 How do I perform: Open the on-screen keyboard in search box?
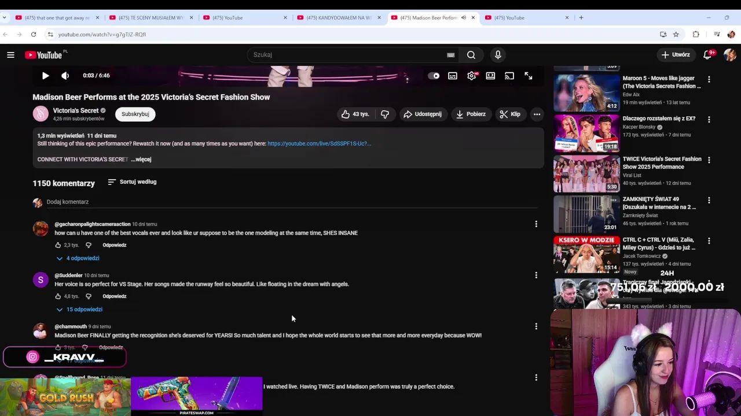tap(450, 55)
